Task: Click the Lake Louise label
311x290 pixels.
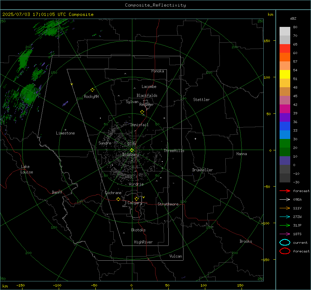Action: 27,169
